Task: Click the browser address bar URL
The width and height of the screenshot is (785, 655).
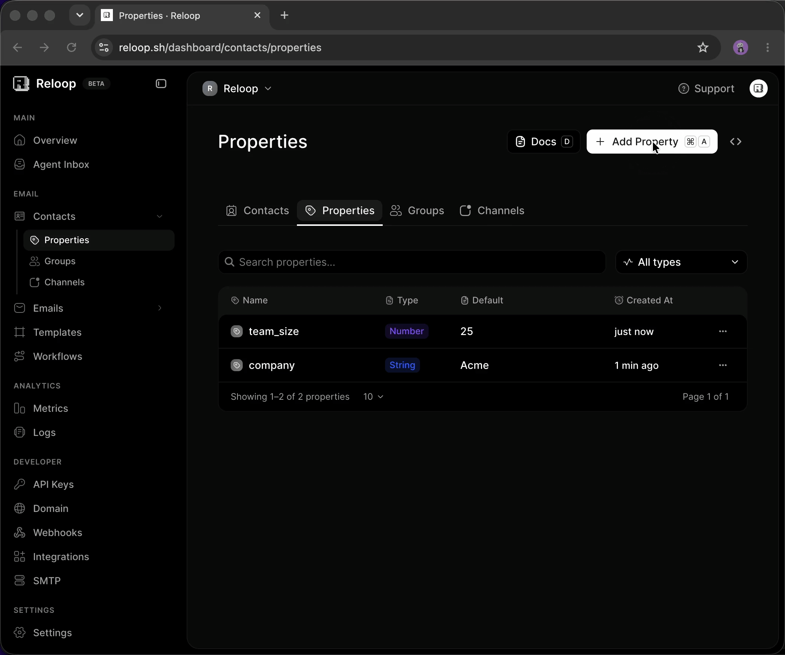Action: (x=220, y=47)
